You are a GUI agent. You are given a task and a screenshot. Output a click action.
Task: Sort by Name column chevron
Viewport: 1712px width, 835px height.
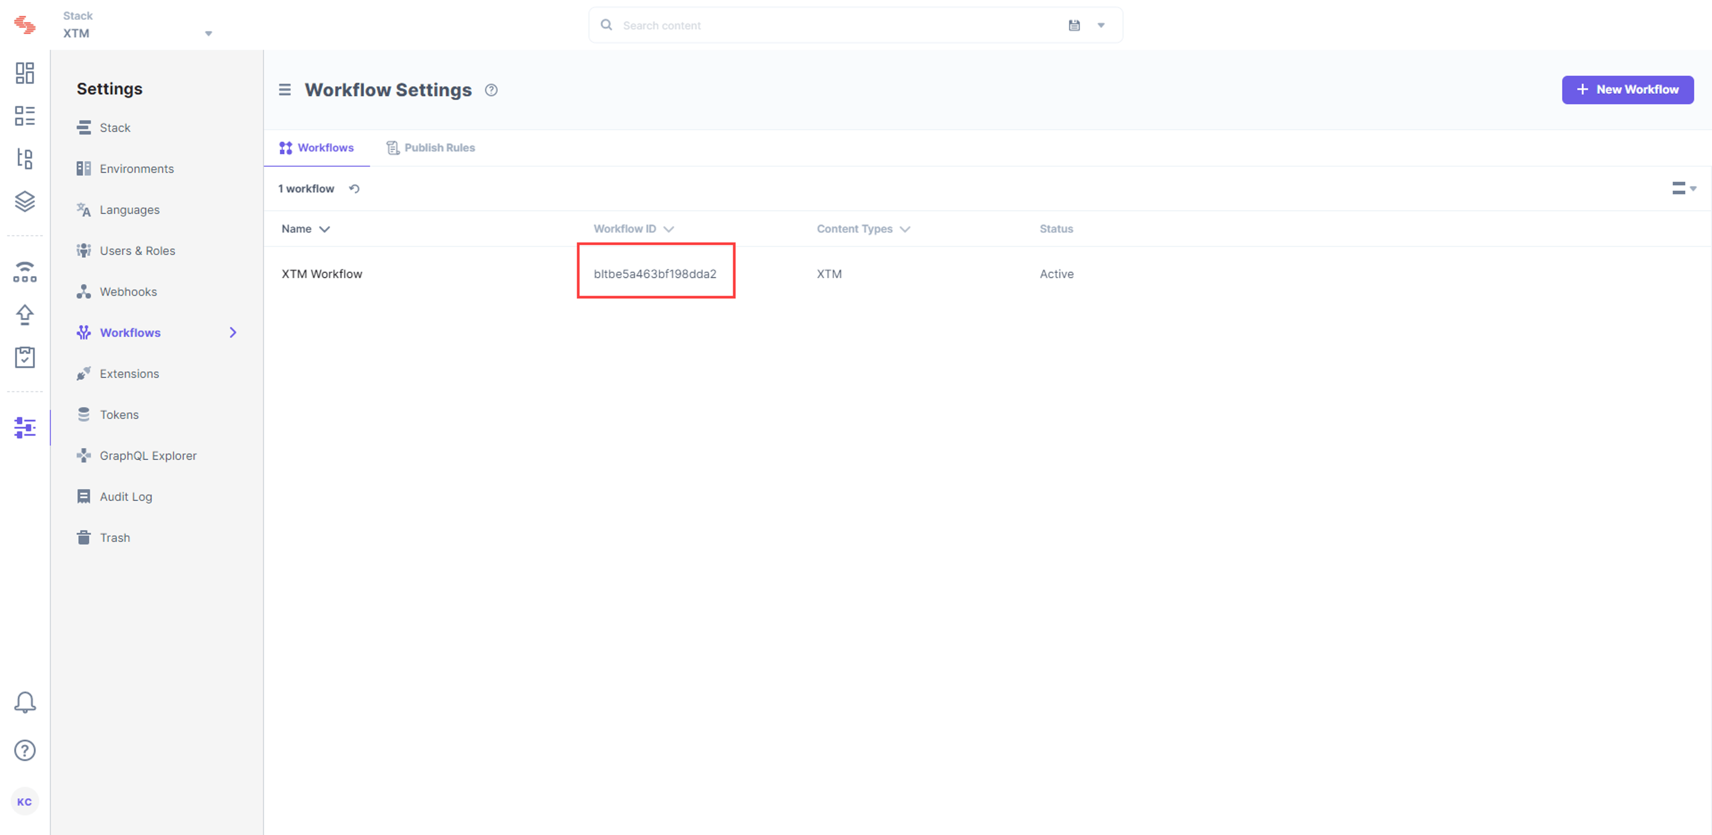(324, 229)
